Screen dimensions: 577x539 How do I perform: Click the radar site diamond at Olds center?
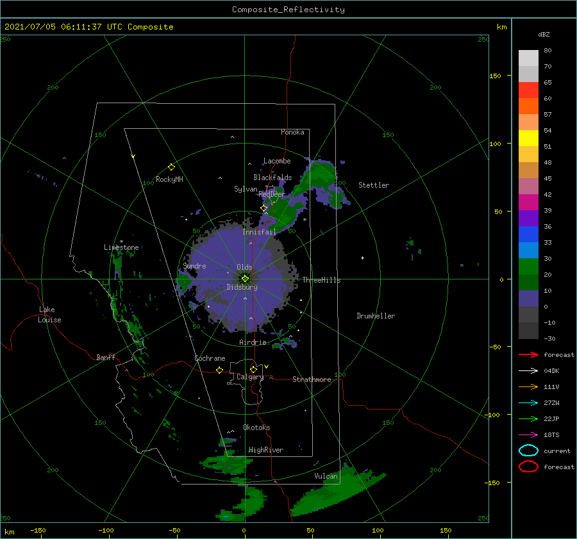[245, 279]
